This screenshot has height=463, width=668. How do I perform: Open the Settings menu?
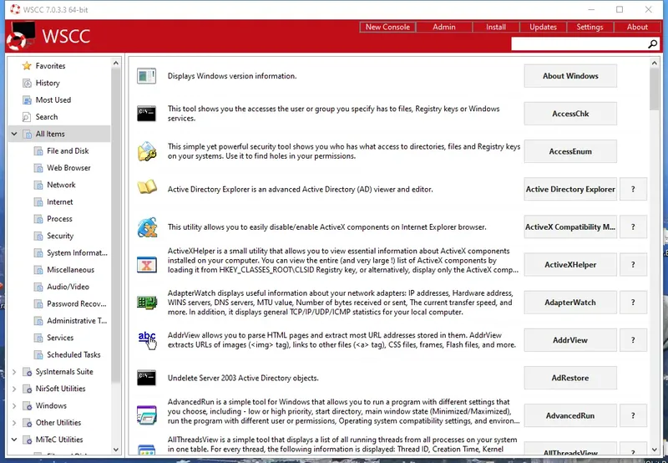(x=590, y=27)
